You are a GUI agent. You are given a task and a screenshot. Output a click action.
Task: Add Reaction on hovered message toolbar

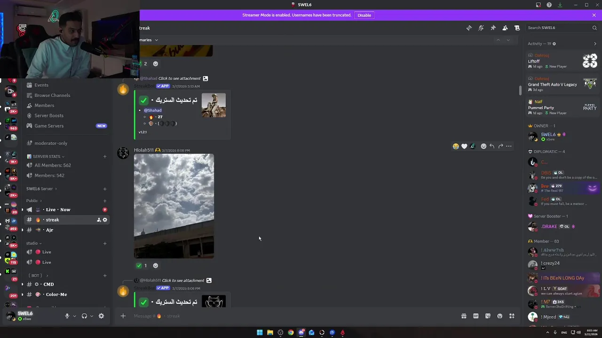[x=483, y=146]
